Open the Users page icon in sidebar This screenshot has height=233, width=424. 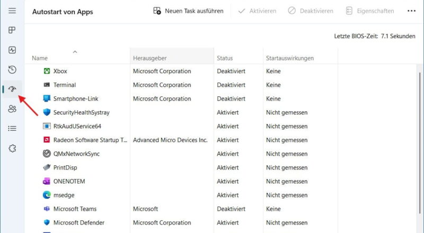pos(12,109)
